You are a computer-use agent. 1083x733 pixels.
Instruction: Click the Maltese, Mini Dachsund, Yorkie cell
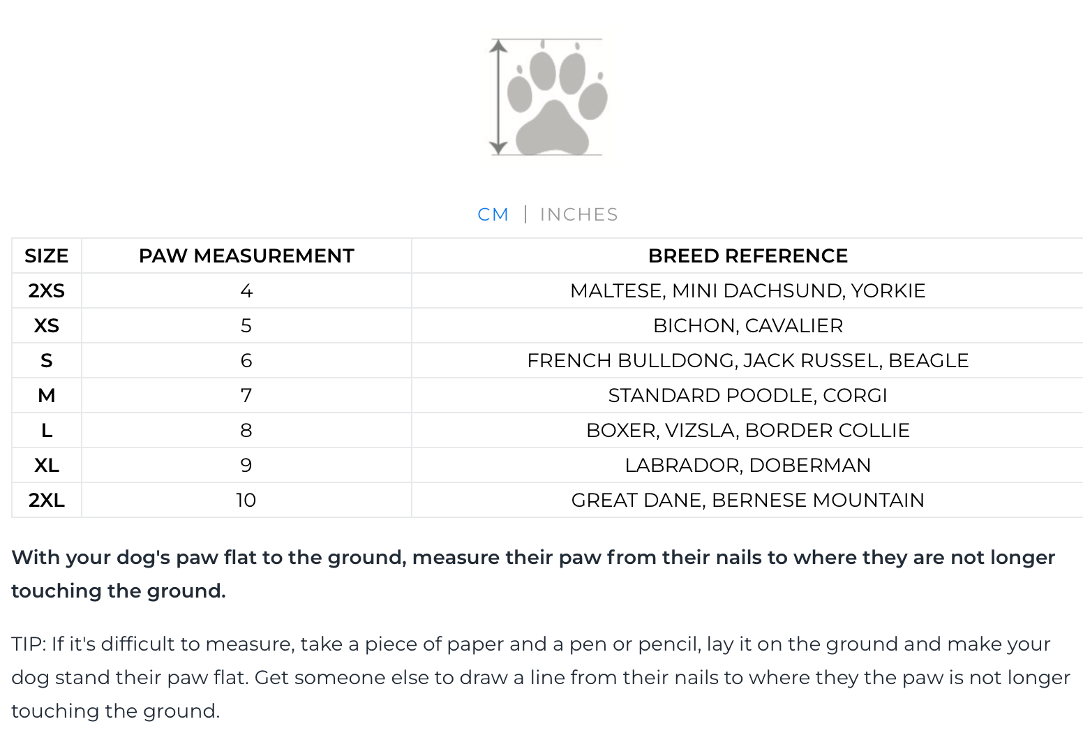pos(747,290)
